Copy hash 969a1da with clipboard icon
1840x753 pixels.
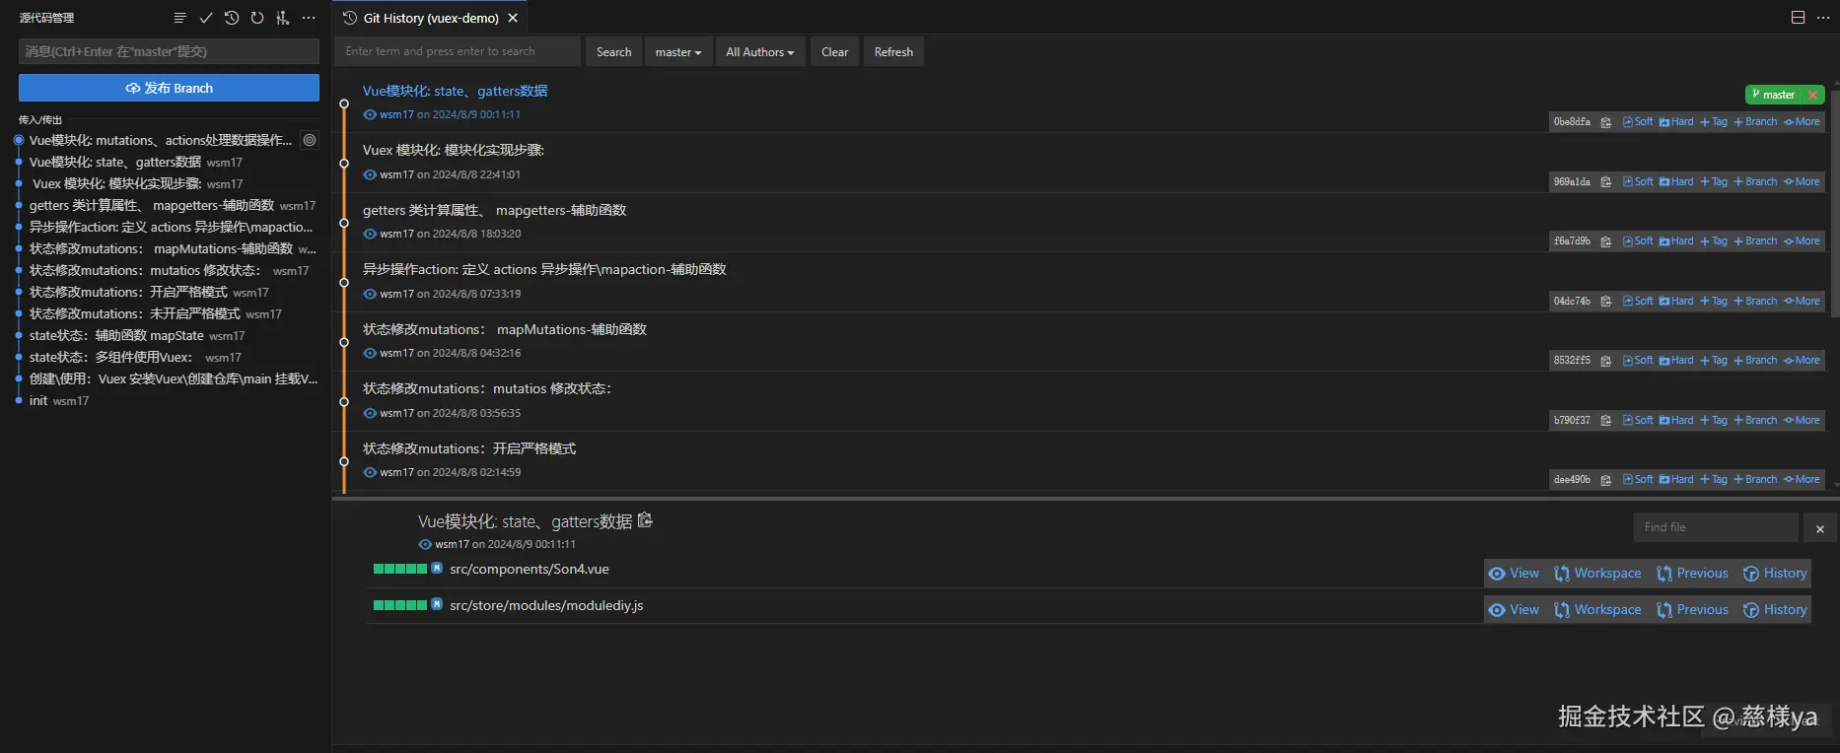(1605, 181)
